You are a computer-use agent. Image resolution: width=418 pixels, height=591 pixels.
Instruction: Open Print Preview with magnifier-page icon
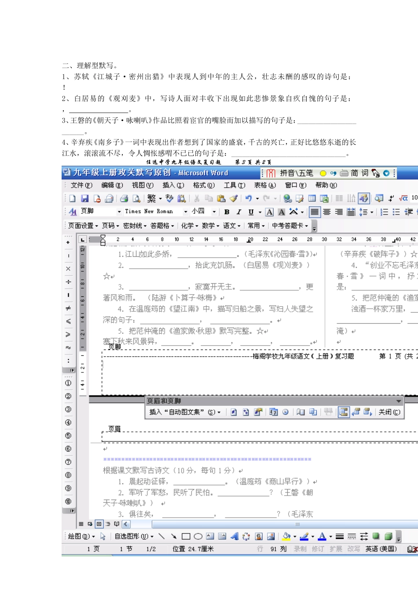[136, 199]
